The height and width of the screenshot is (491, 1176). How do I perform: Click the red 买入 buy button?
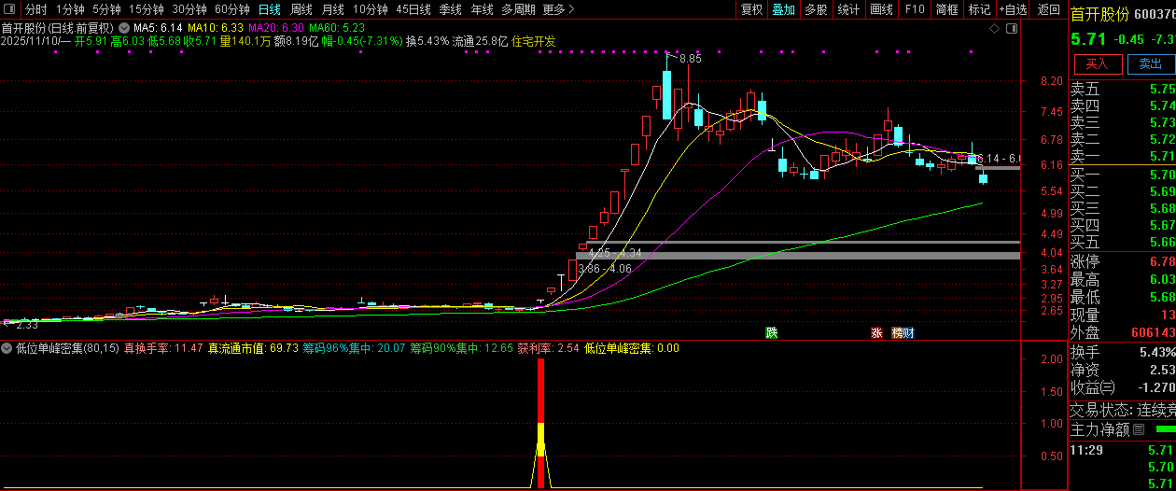coord(1097,63)
